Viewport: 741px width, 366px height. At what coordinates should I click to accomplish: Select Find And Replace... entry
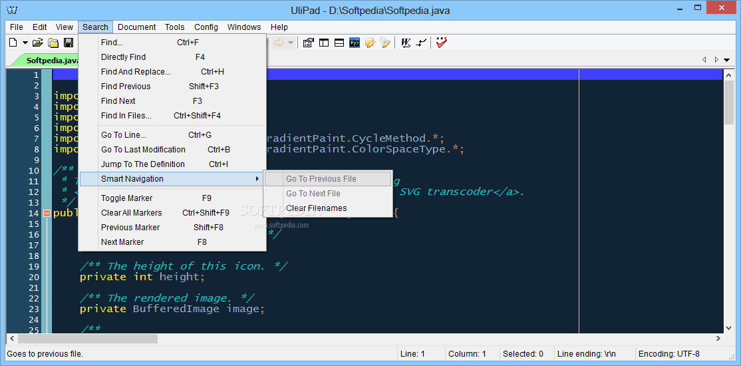pos(172,71)
